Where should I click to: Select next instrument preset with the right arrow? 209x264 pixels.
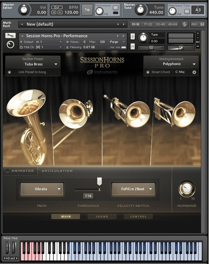click(123, 36)
